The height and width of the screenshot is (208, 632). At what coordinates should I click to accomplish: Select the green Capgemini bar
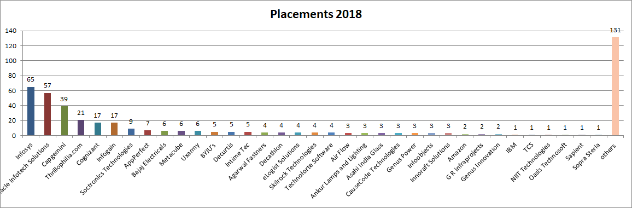tap(64, 121)
